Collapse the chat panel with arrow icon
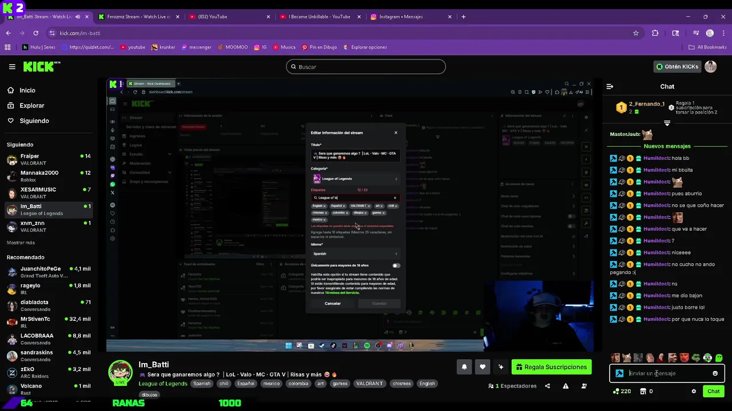 pyautogui.click(x=610, y=87)
